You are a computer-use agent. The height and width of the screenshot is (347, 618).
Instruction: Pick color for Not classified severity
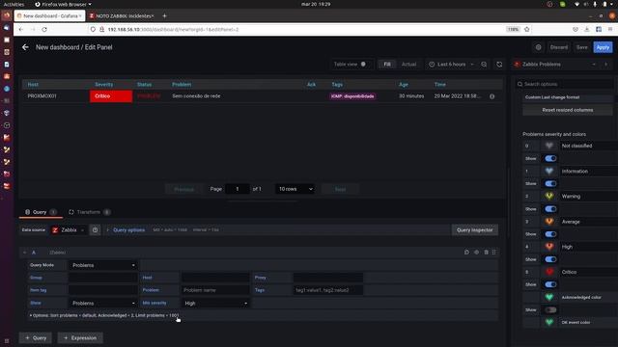coord(549,146)
